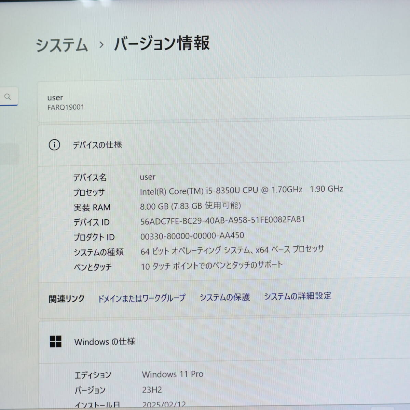Click the 実装 RAM label
This screenshot has width=410, height=410.
click(x=92, y=207)
